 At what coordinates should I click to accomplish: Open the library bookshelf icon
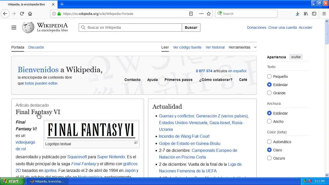pos(306,14)
